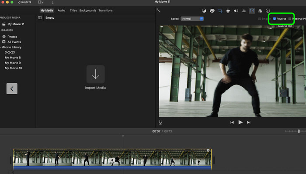This screenshot has width=306, height=174.
Task: Switch to the My Media tab
Action: click(x=47, y=10)
